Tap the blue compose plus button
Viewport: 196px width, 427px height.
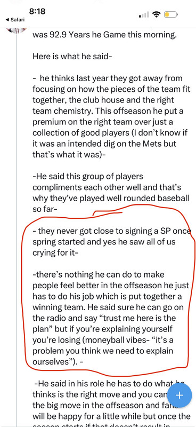(179, 395)
